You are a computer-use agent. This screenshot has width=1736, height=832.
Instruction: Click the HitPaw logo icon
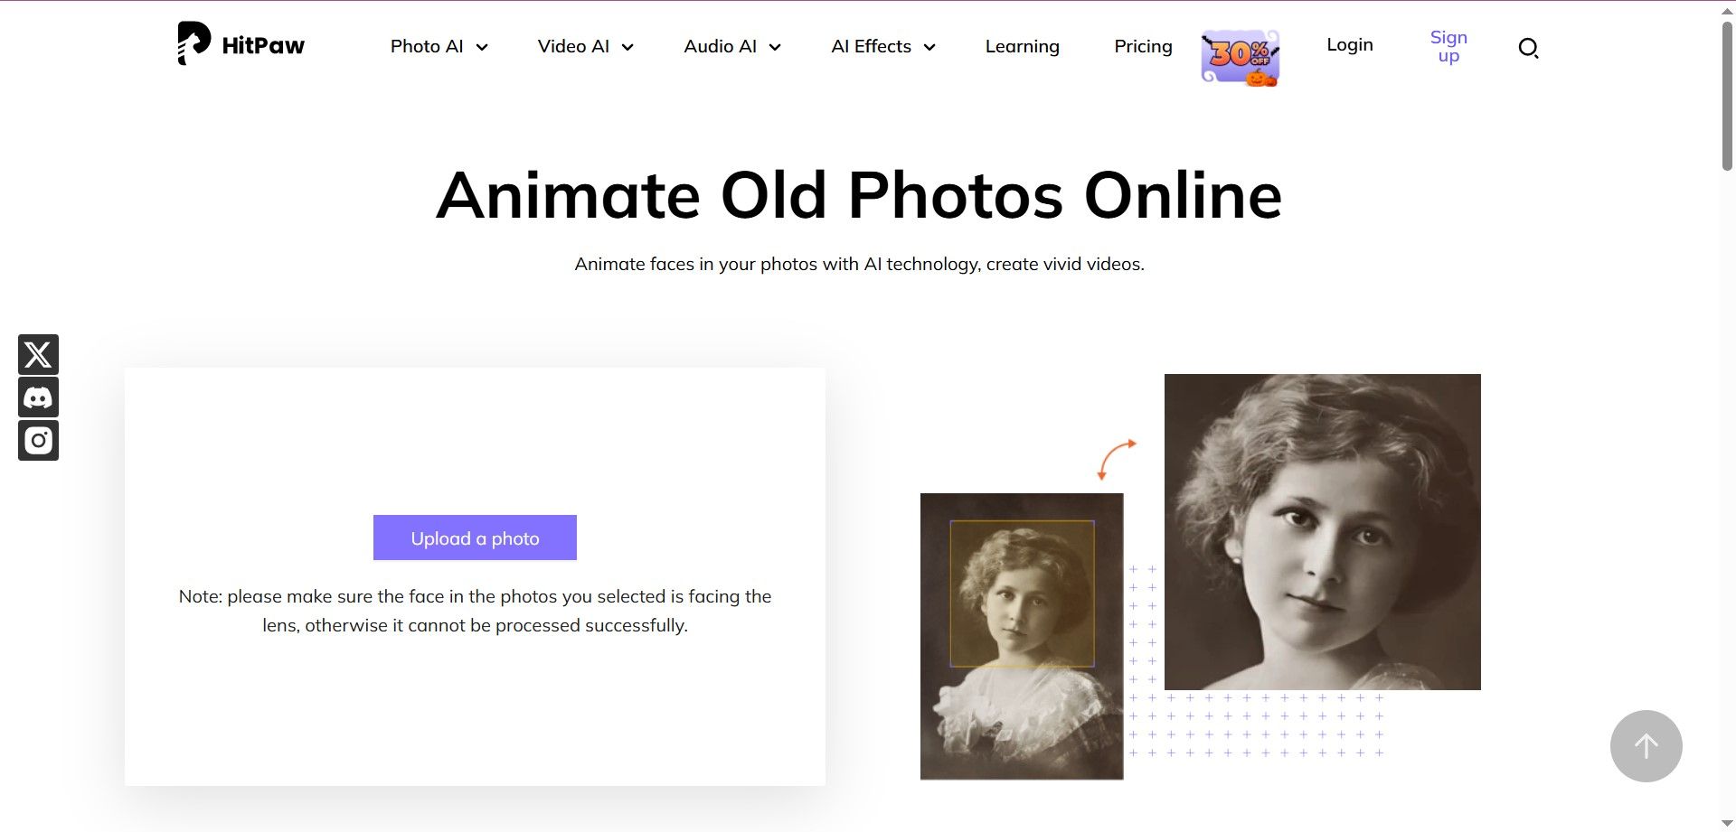(193, 43)
